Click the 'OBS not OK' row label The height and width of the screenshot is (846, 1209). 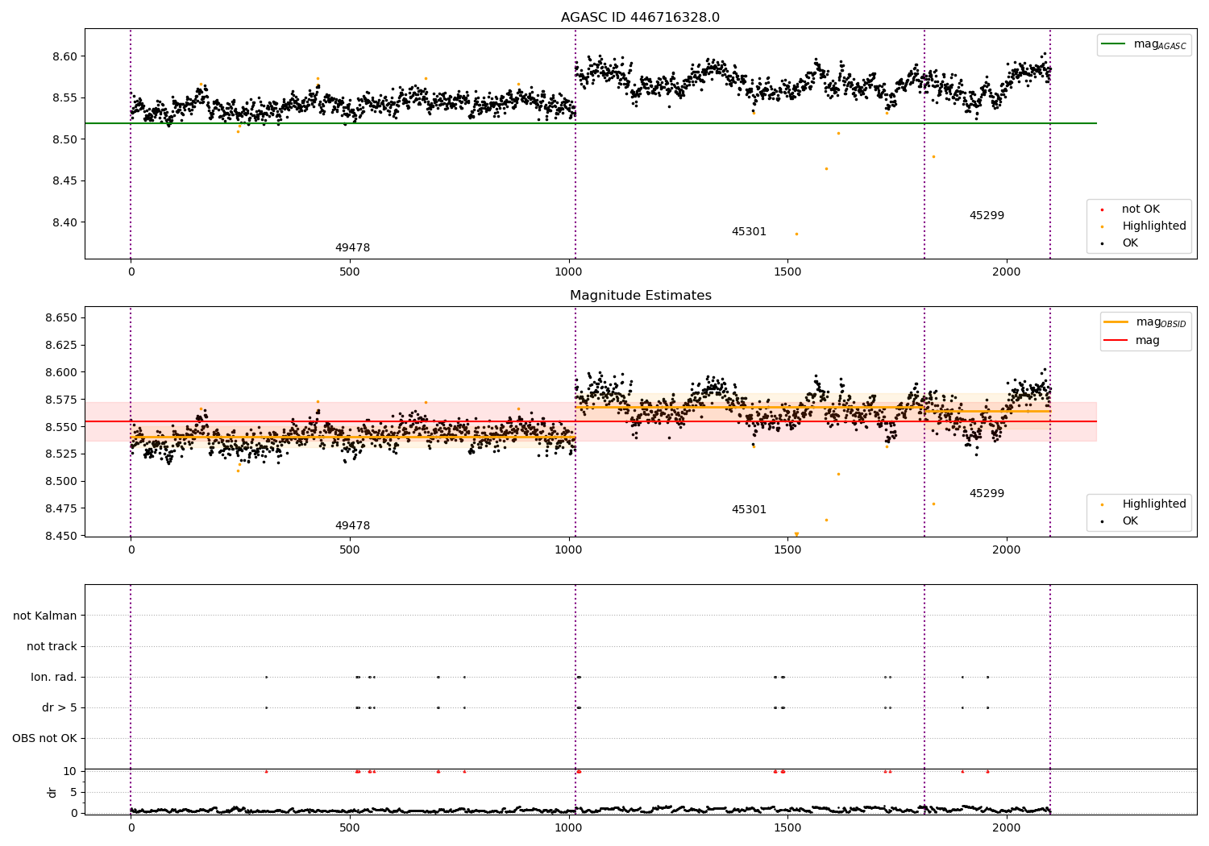point(44,739)
